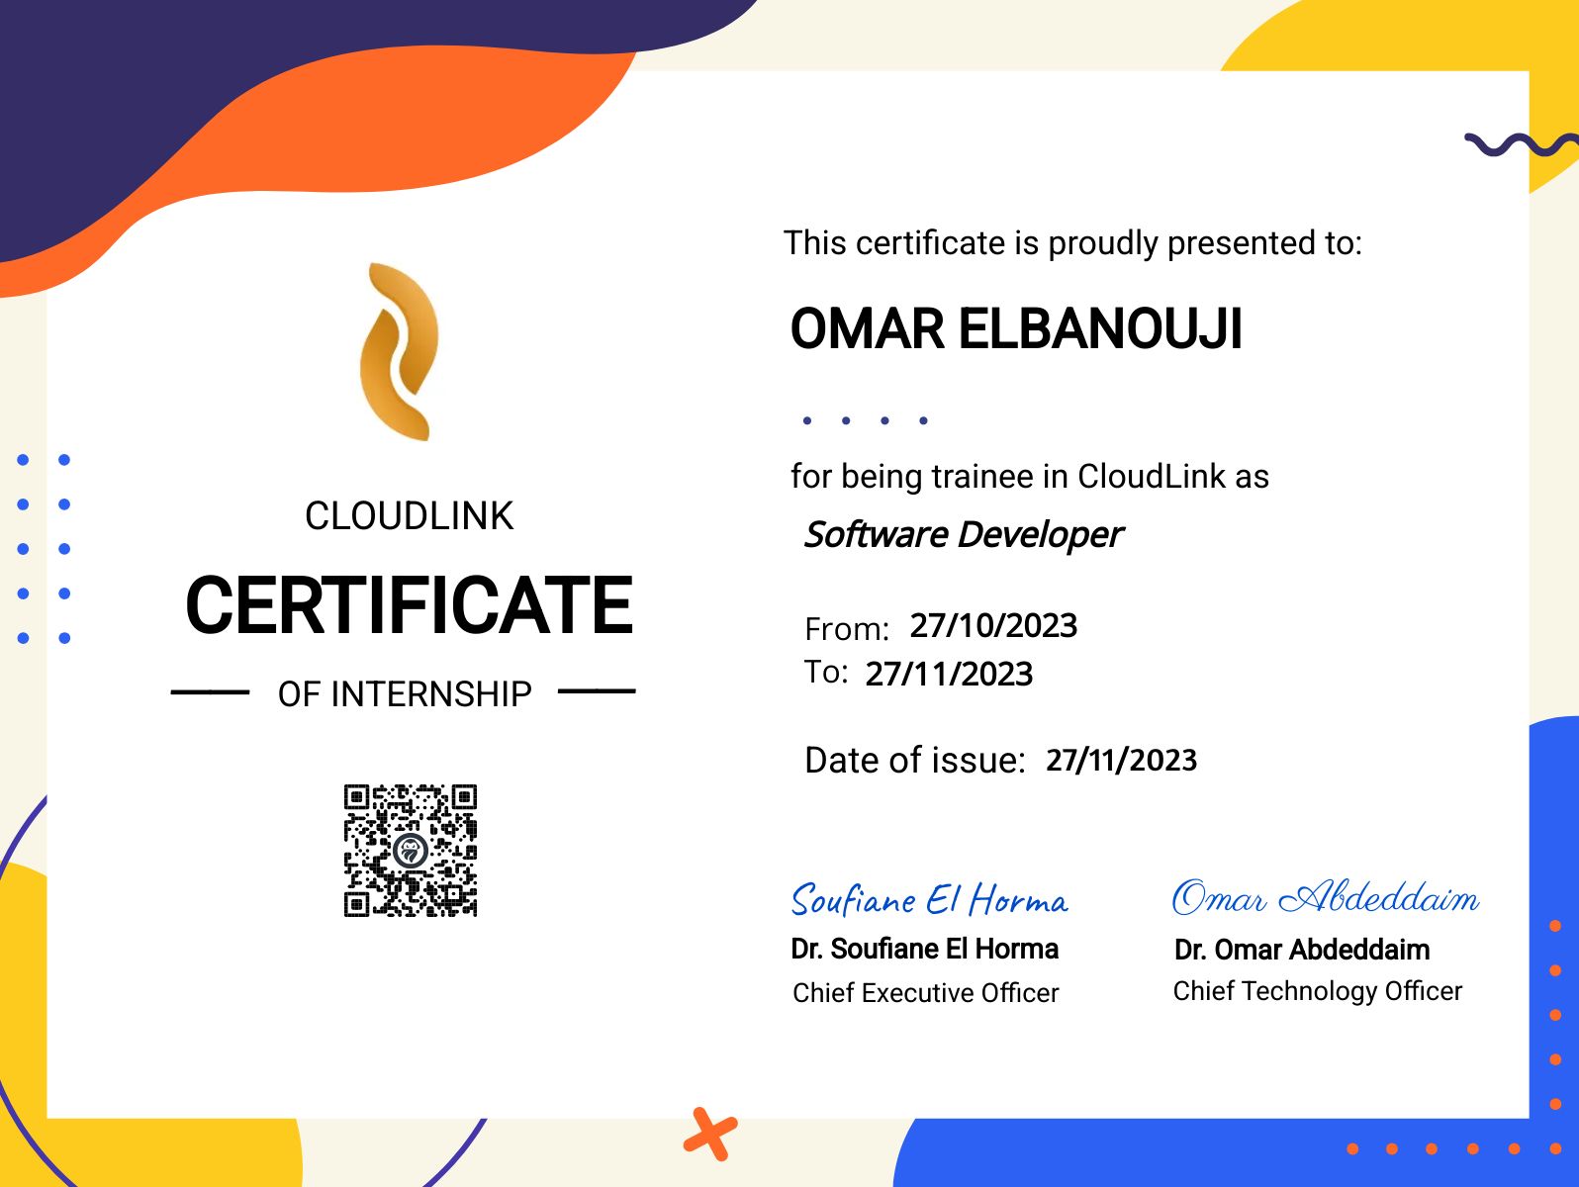Click the start date '27/10/2023'
This screenshot has height=1187, width=1579.
[993, 626]
